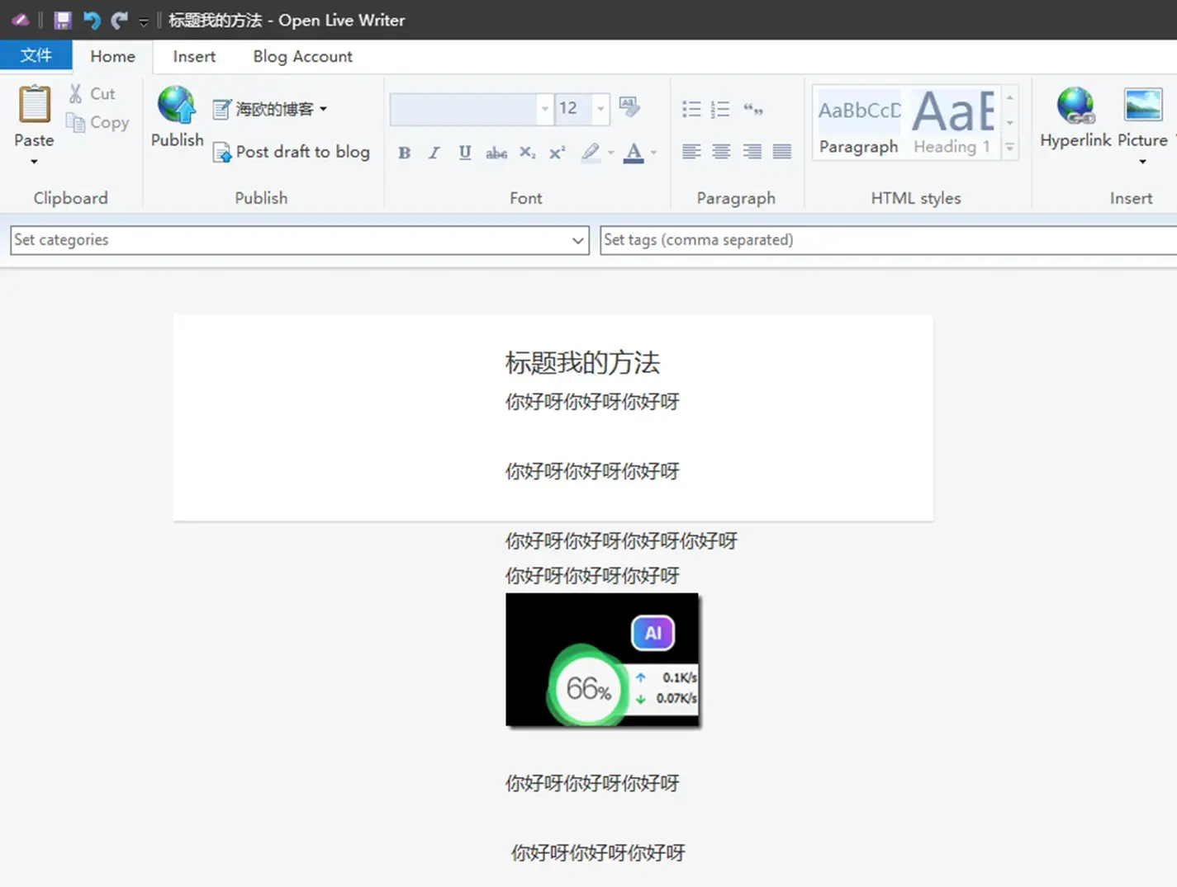The width and height of the screenshot is (1177, 887).
Task: Apply superscript formatting
Action: pyautogui.click(x=557, y=153)
